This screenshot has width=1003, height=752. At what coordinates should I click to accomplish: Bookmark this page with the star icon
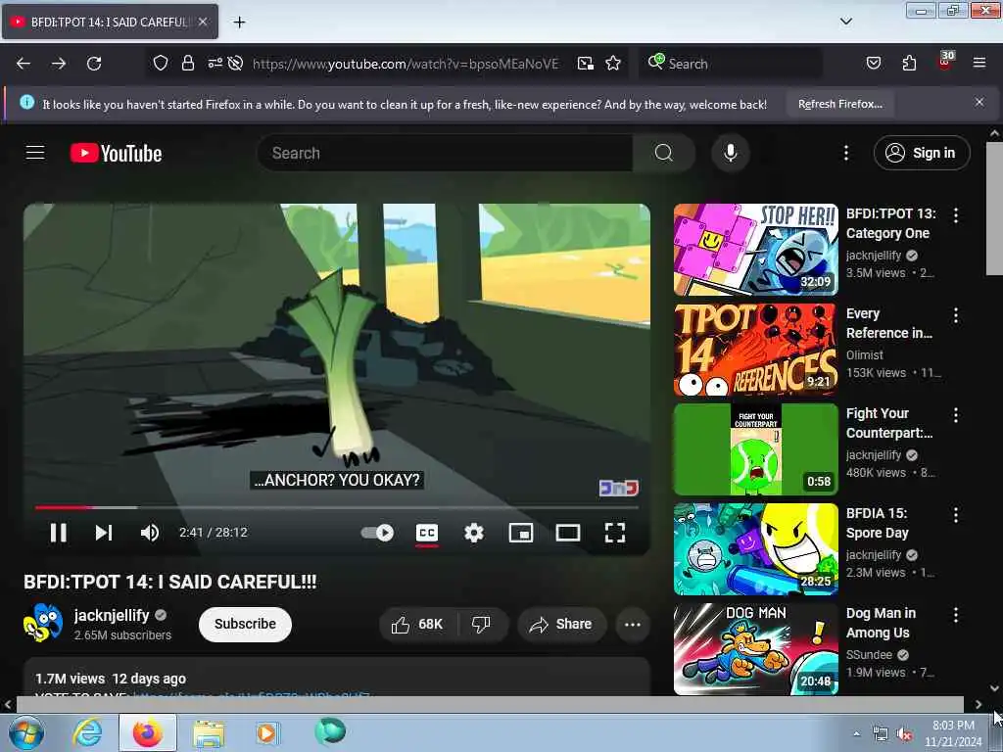pyautogui.click(x=613, y=64)
